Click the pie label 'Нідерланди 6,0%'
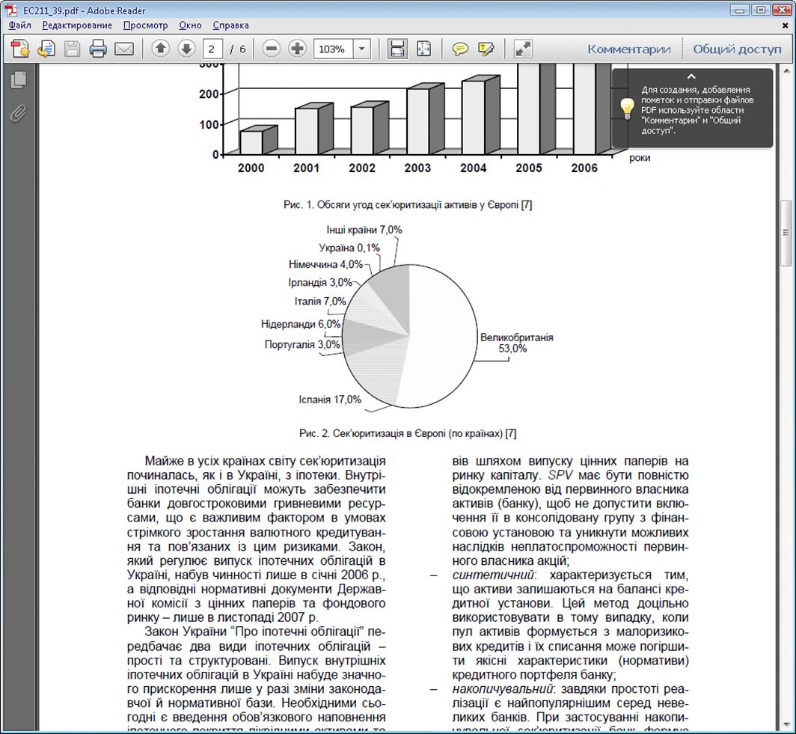The height and width of the screenshot is (734, 796). 301,324
